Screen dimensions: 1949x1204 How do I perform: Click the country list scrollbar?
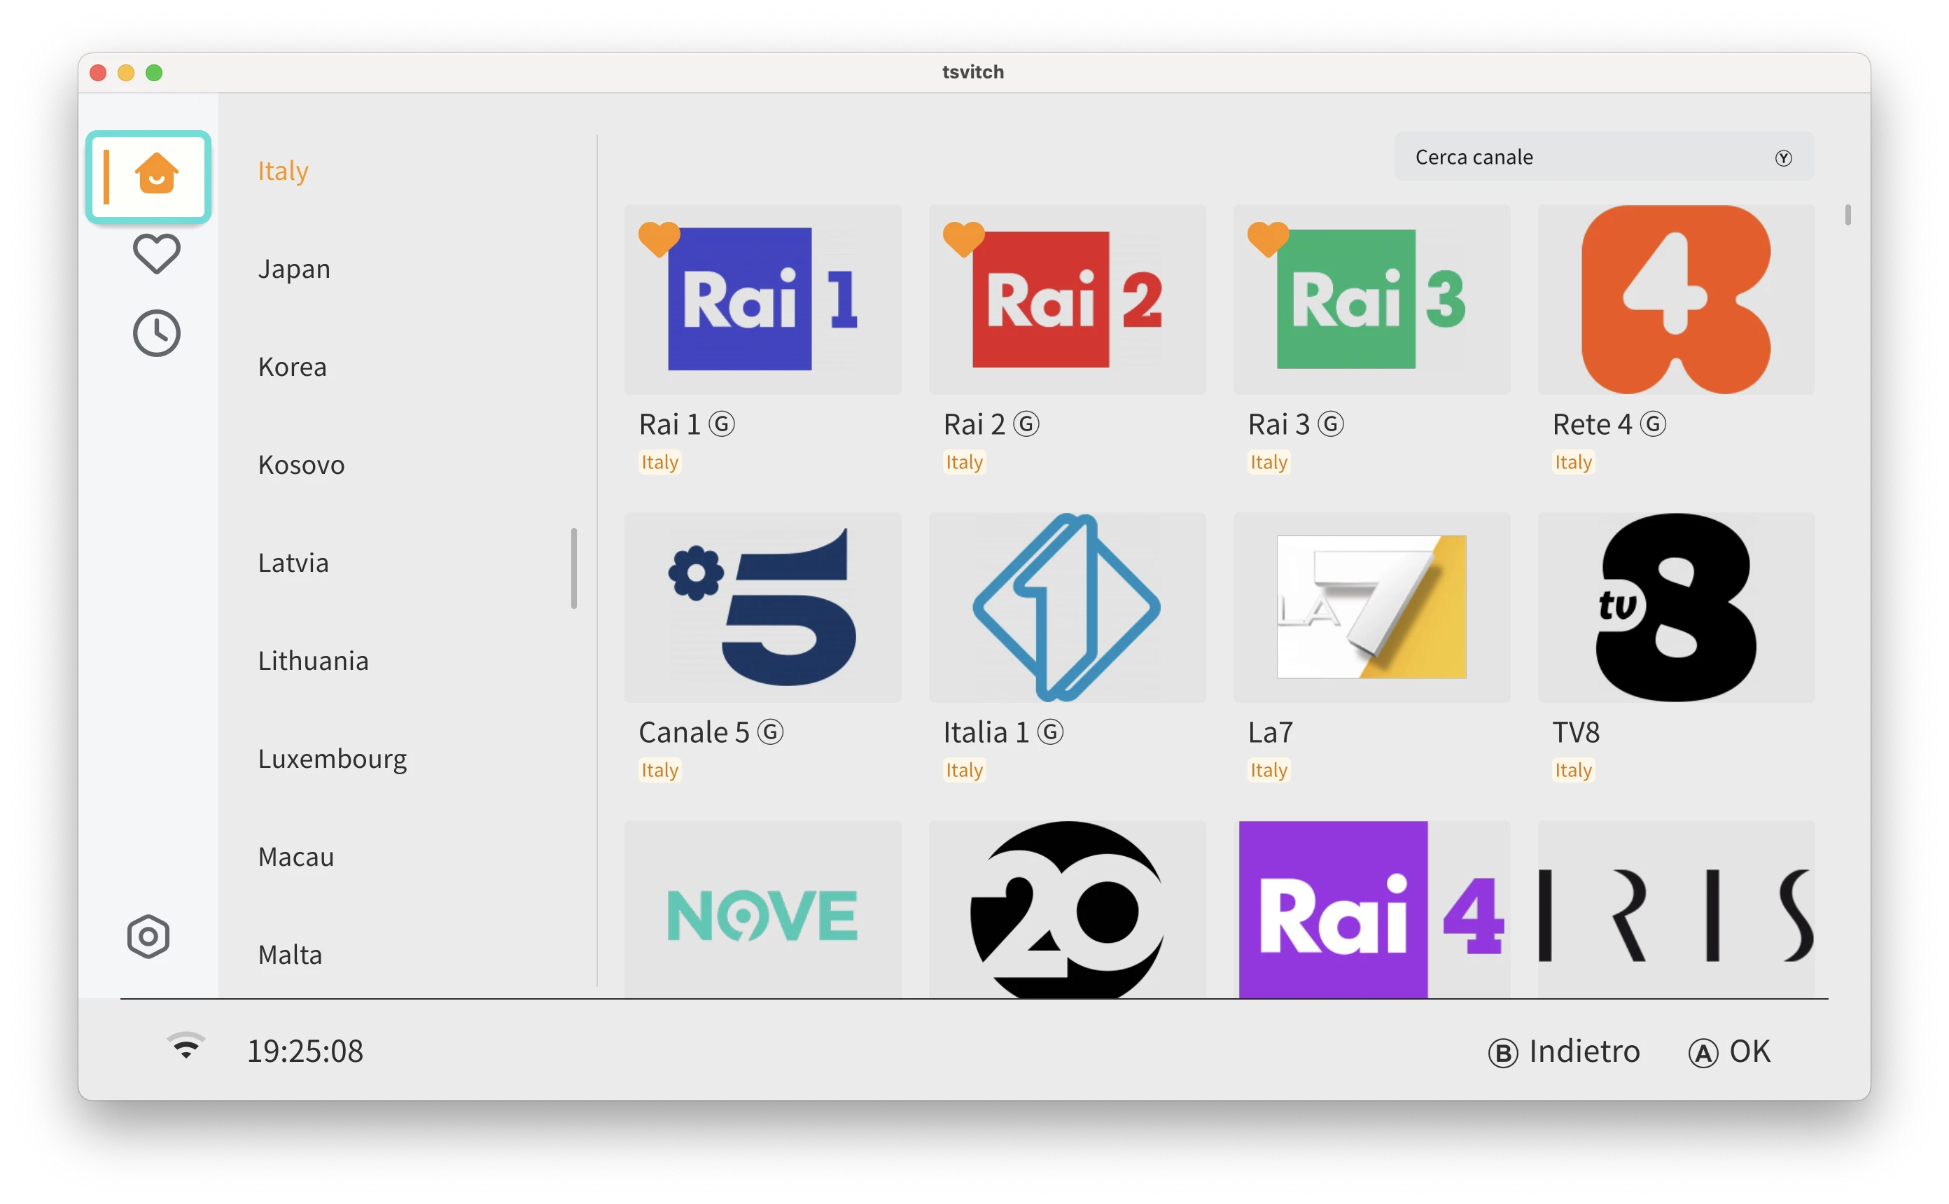pos(573,568)
